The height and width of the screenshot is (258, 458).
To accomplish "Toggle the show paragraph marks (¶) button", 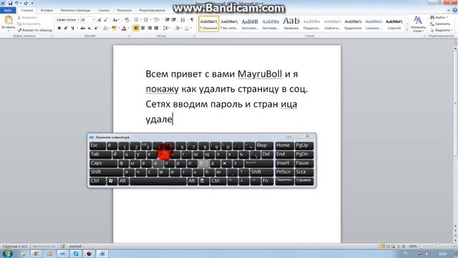I will pyautogui.click(x=192, y=20).
